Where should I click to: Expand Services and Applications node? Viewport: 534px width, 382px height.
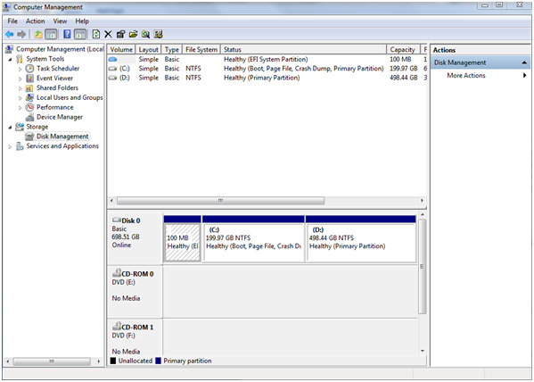click(10, 146)
